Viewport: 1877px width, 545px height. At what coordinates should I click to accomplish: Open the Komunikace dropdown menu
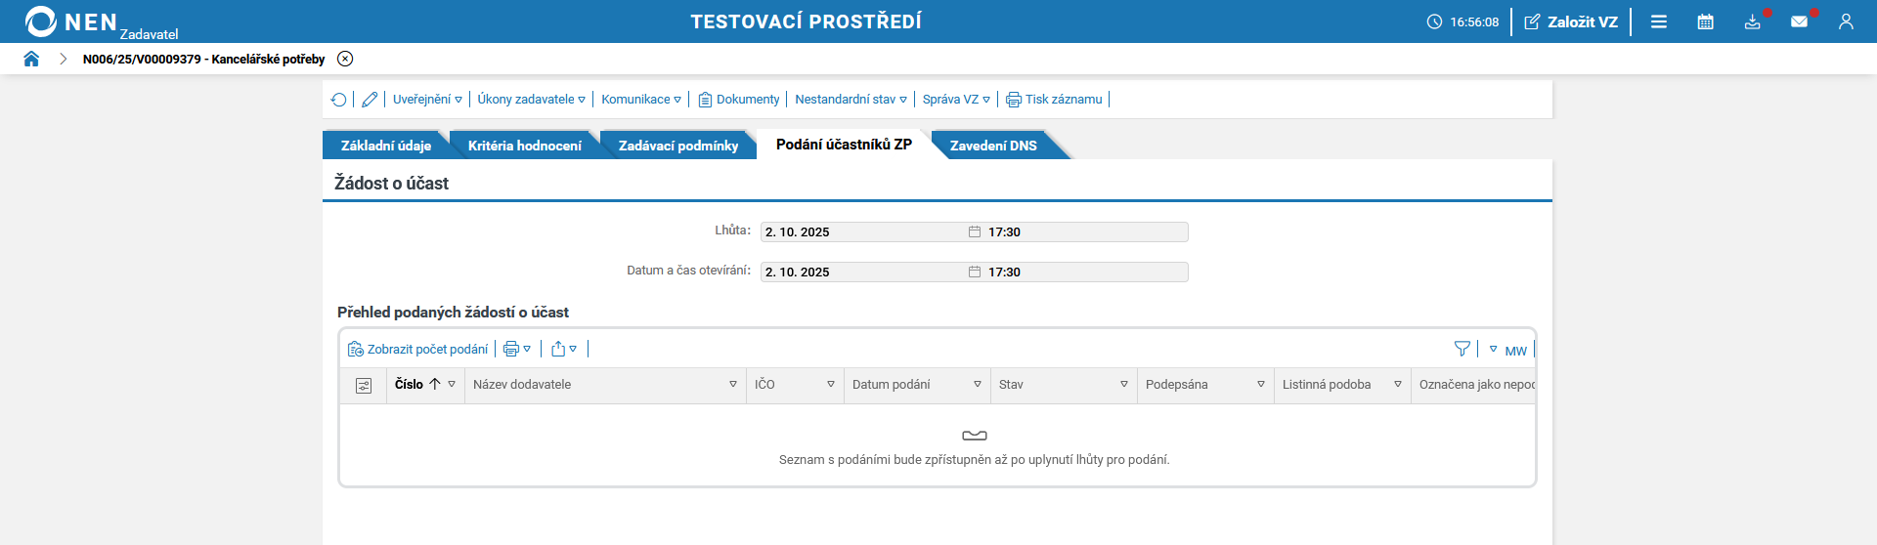[x=641, y=100]
